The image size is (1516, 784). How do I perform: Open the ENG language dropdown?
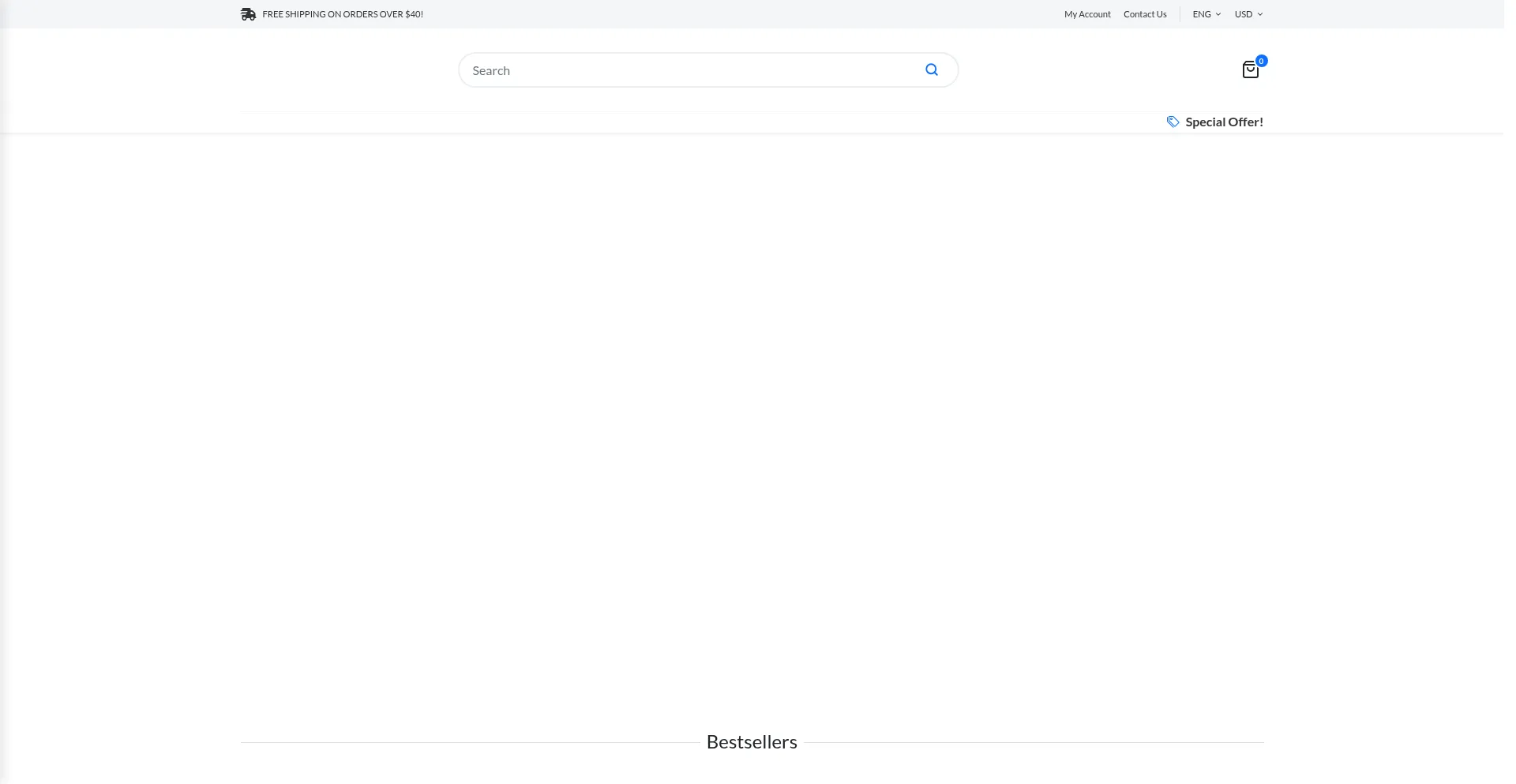point(1206,14)
